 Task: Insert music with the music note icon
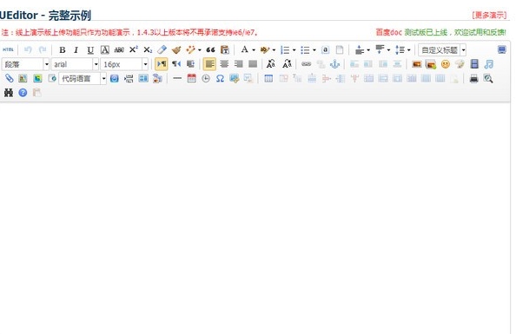(x=489, y=64)
